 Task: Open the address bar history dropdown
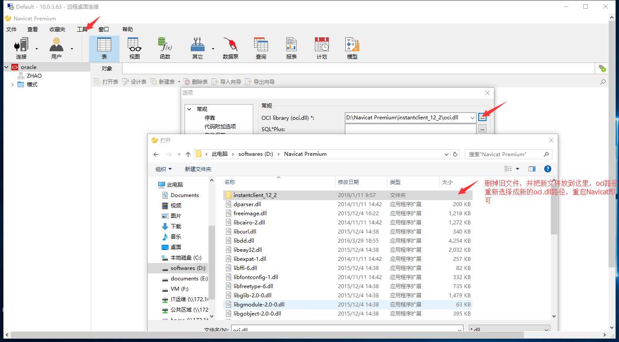coord(447,154)
